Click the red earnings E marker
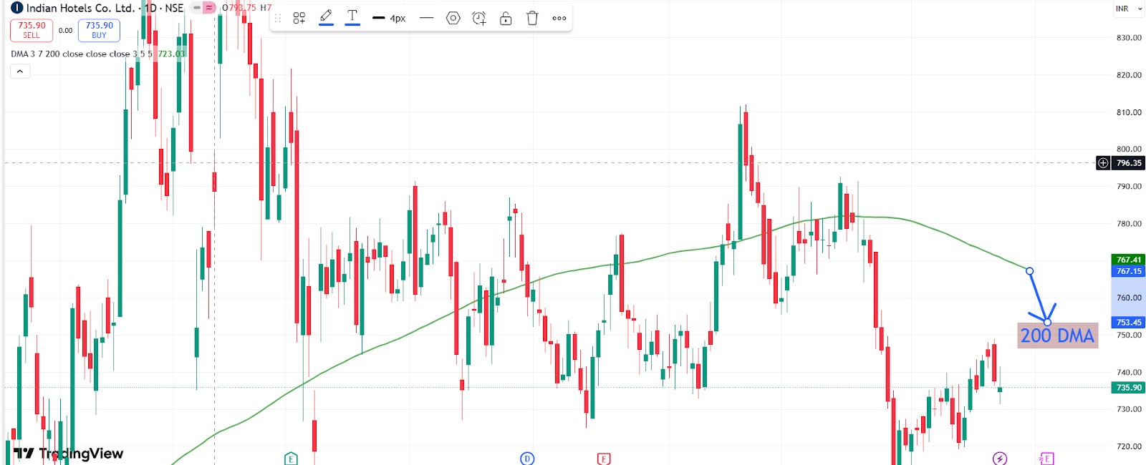1146x465 pixels. click(604, 459)
